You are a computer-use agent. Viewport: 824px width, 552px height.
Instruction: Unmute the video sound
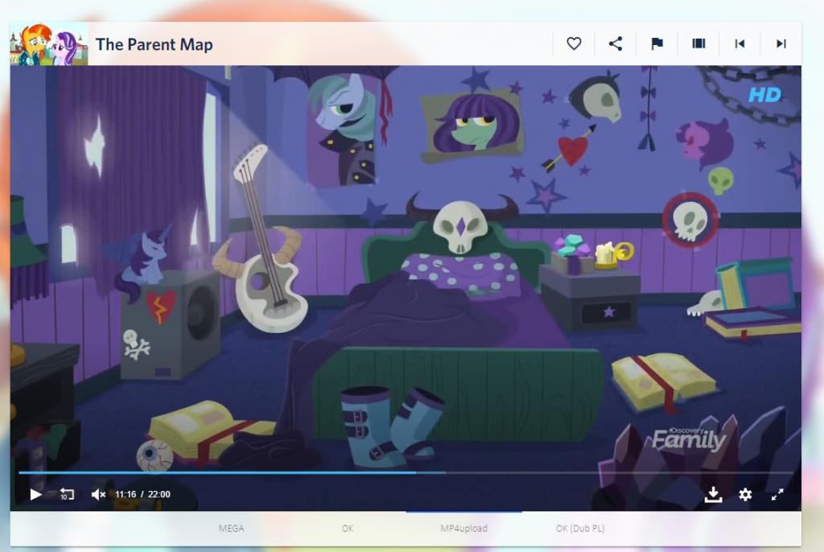98,494
